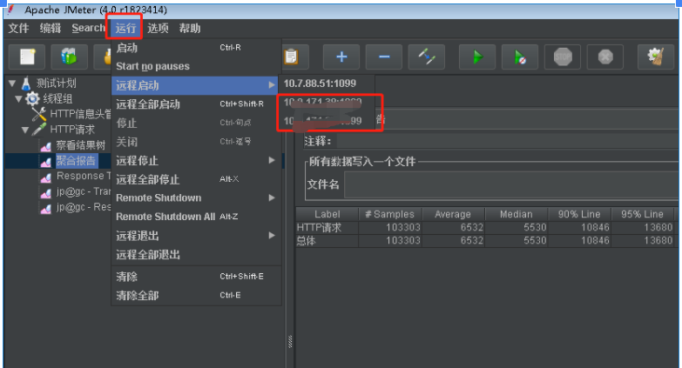682x368 pixels.
Task: Choose Remote Shutdown All menu item
Action: click(197, 217)
